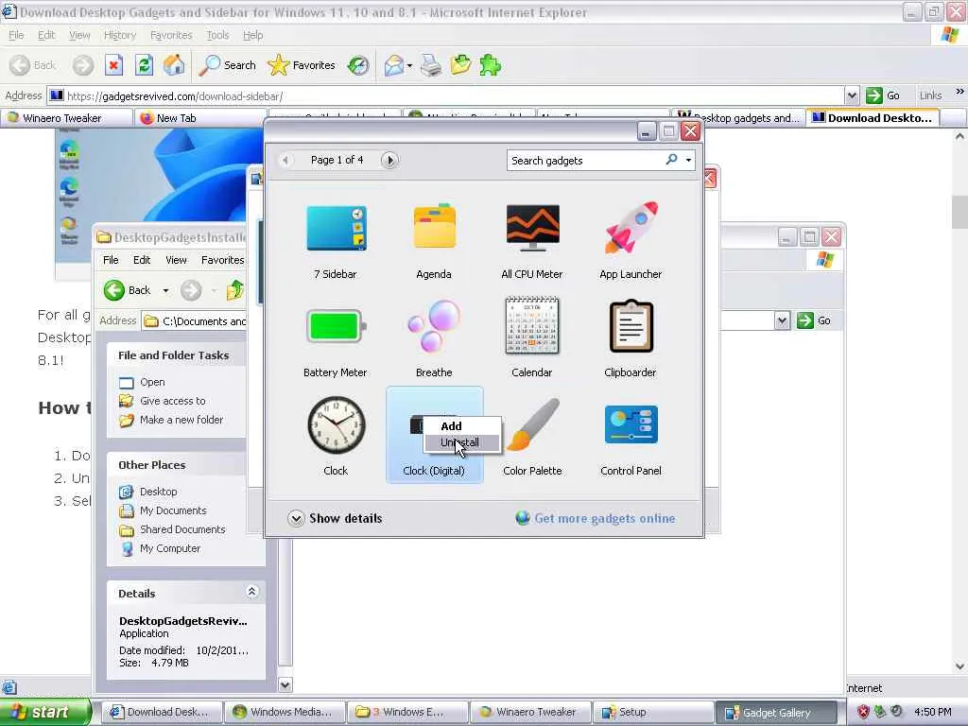Click the gadget search magnifier icon
Screen dimensions: 968x726
[x=671, y=160]
